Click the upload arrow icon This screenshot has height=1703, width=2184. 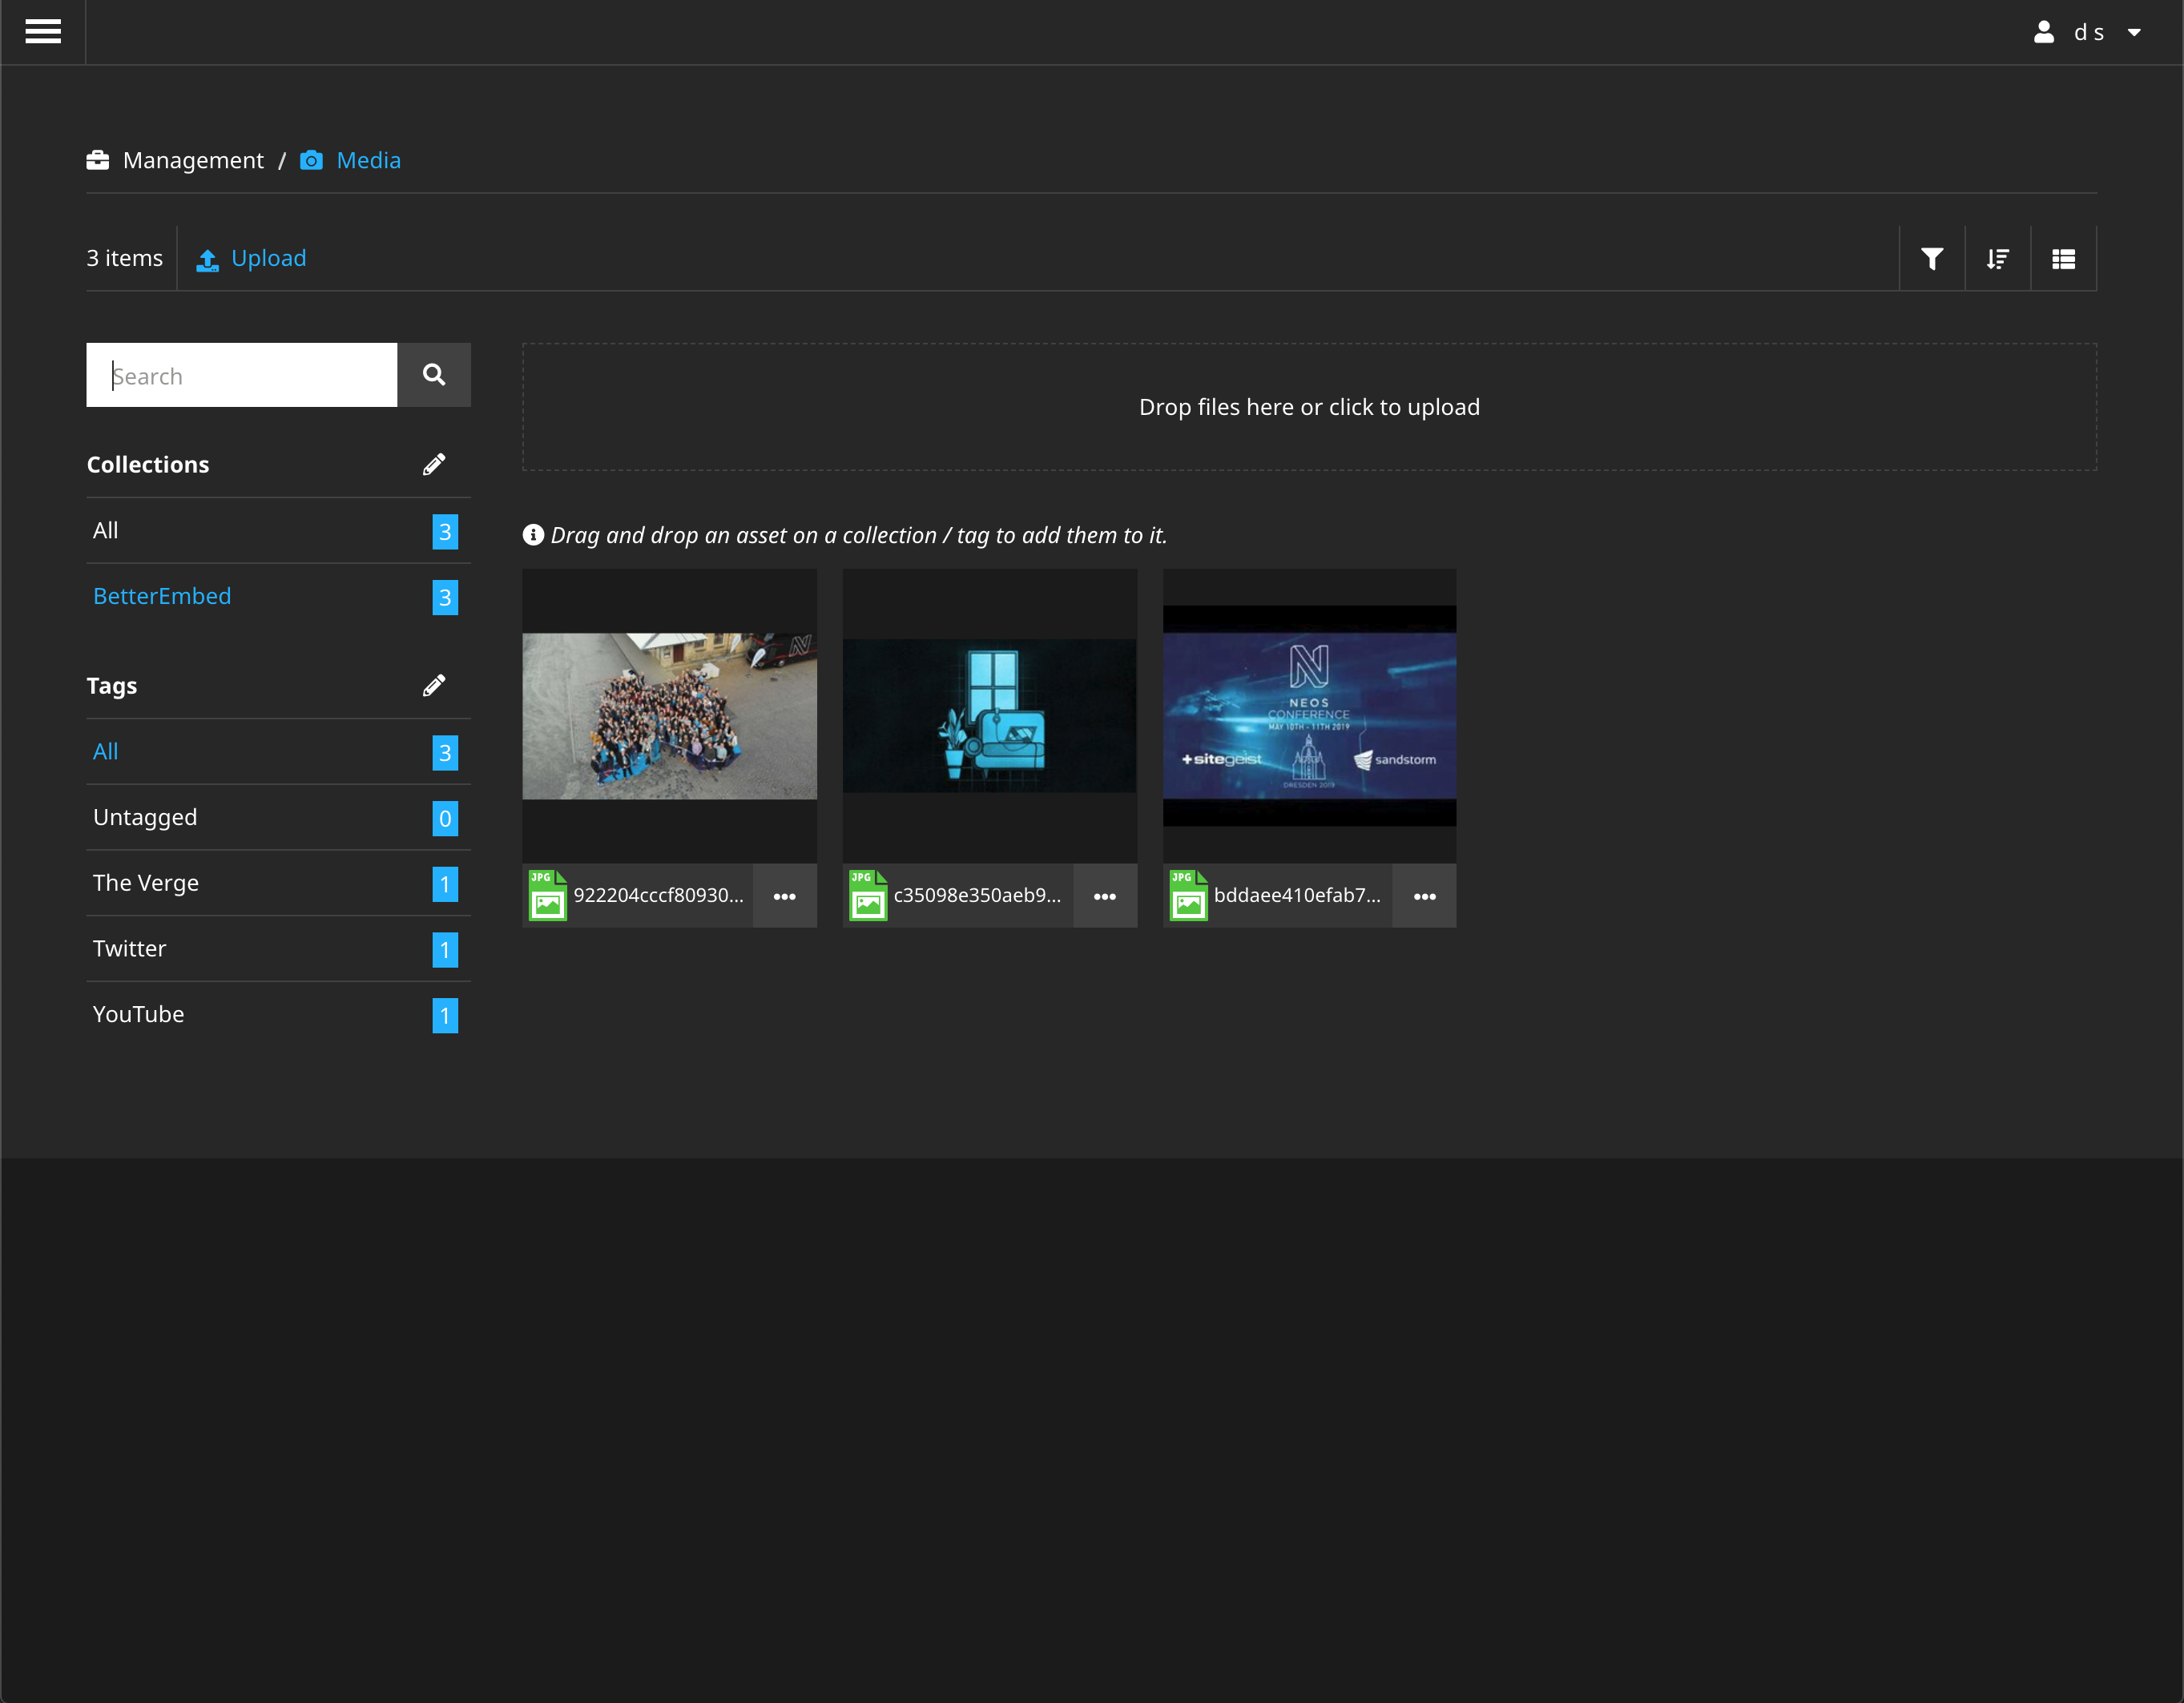208,260
